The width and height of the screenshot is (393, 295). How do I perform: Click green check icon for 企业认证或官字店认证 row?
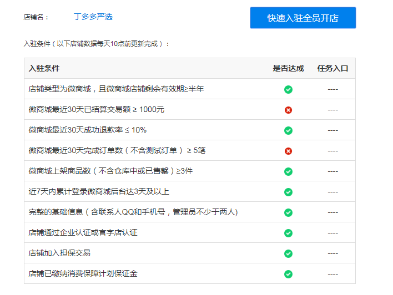288,233
